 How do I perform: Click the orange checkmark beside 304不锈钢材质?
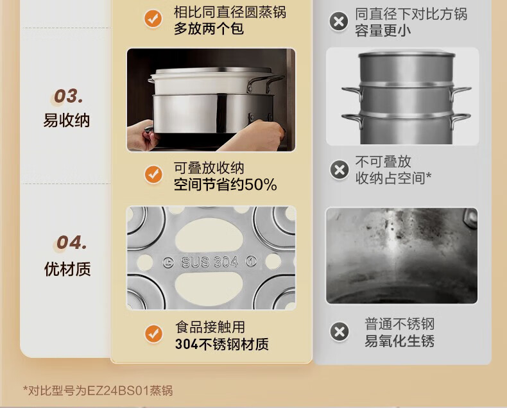(153, 334)
